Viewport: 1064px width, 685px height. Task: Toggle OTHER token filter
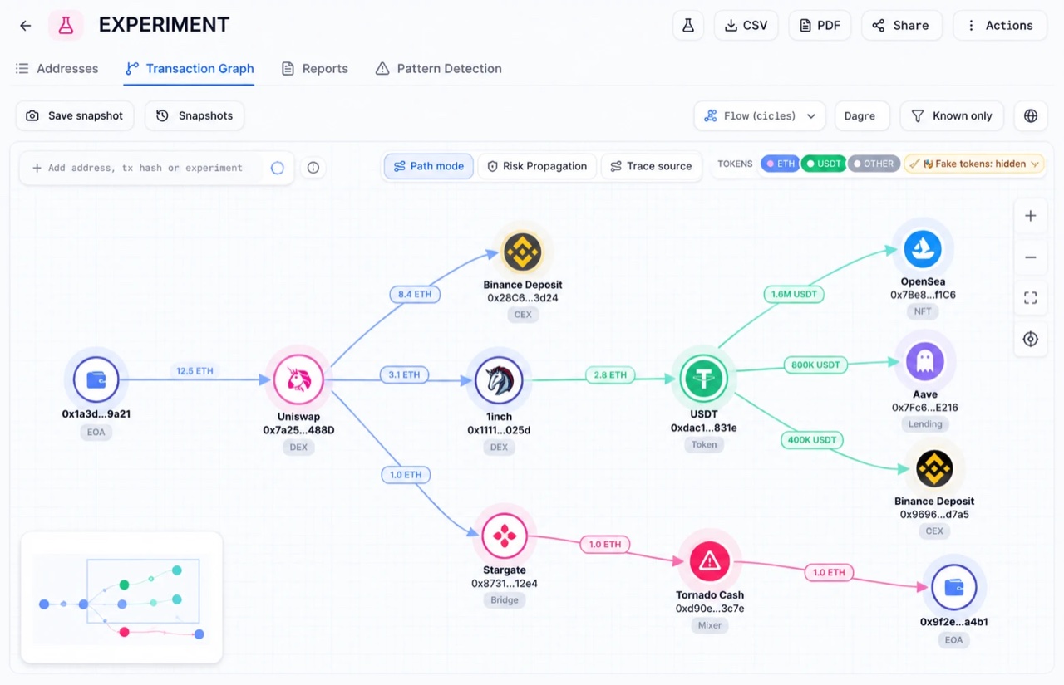point(873,164)
